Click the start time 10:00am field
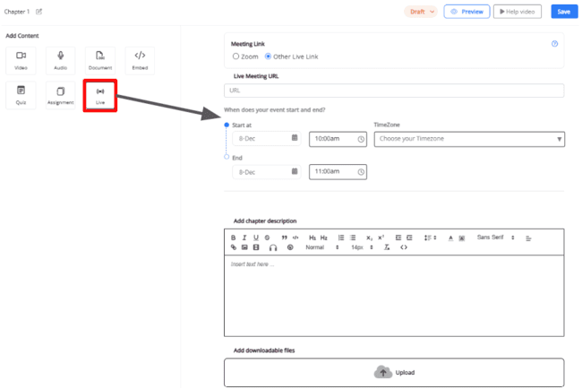The height and width of the screenshot is (389, 582). click(338, 139)
